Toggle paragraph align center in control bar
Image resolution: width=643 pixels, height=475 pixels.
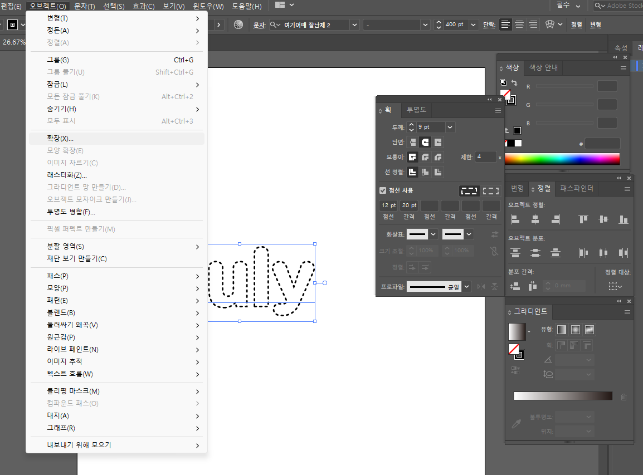(x=519, y=25)
